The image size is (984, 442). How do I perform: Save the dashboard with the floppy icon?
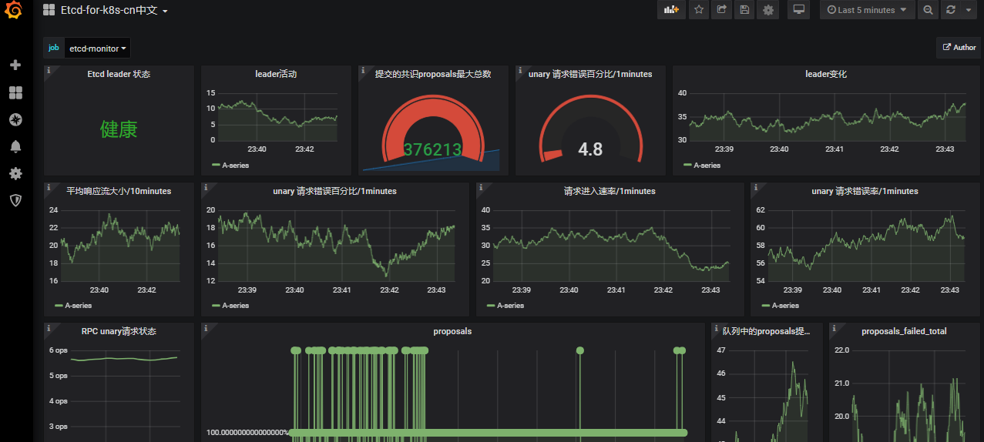pyautogui.click(x=744, y=10)
